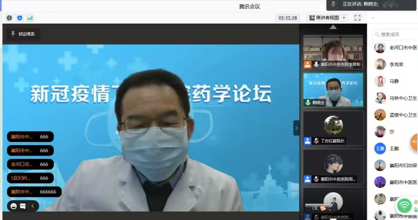Viewport: 418px width, 220px height.
Task: Click the green Wi-Fi floating widget
Action: point(404,205)
